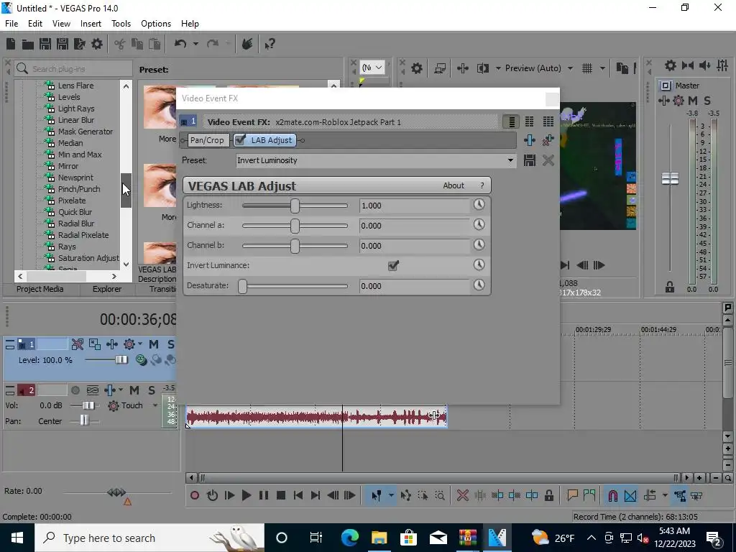Toggle audio track 2 arm for record

pos(75,390)
